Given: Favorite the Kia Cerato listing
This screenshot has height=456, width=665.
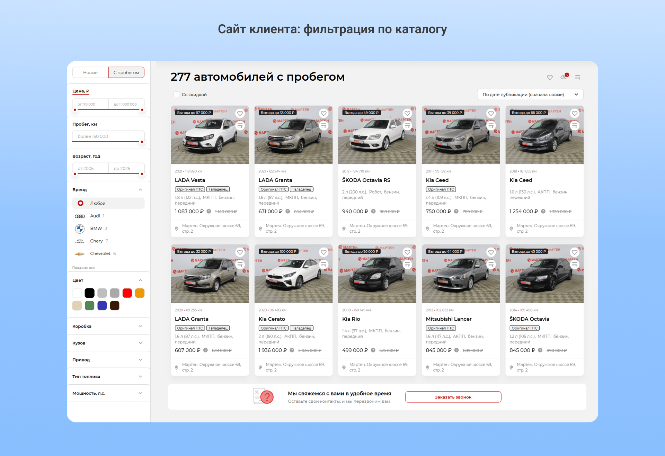Looking at the screenshot, I should (x=323, y=252).
